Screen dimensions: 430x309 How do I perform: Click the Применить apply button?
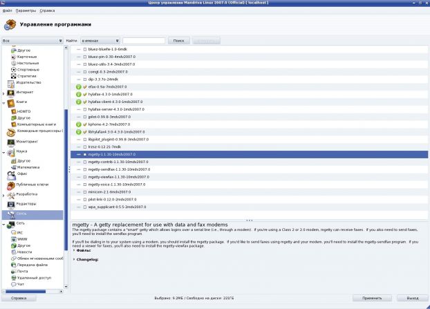(x=372, y=298)
